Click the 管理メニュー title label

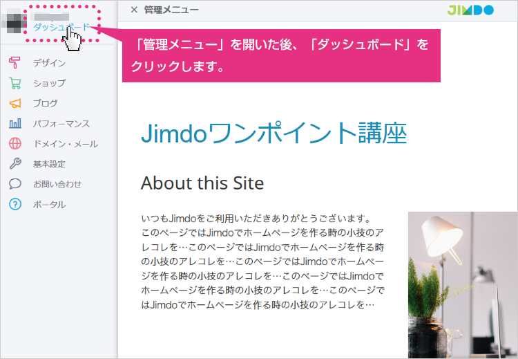pyautogui.click(x=171, y=10)
